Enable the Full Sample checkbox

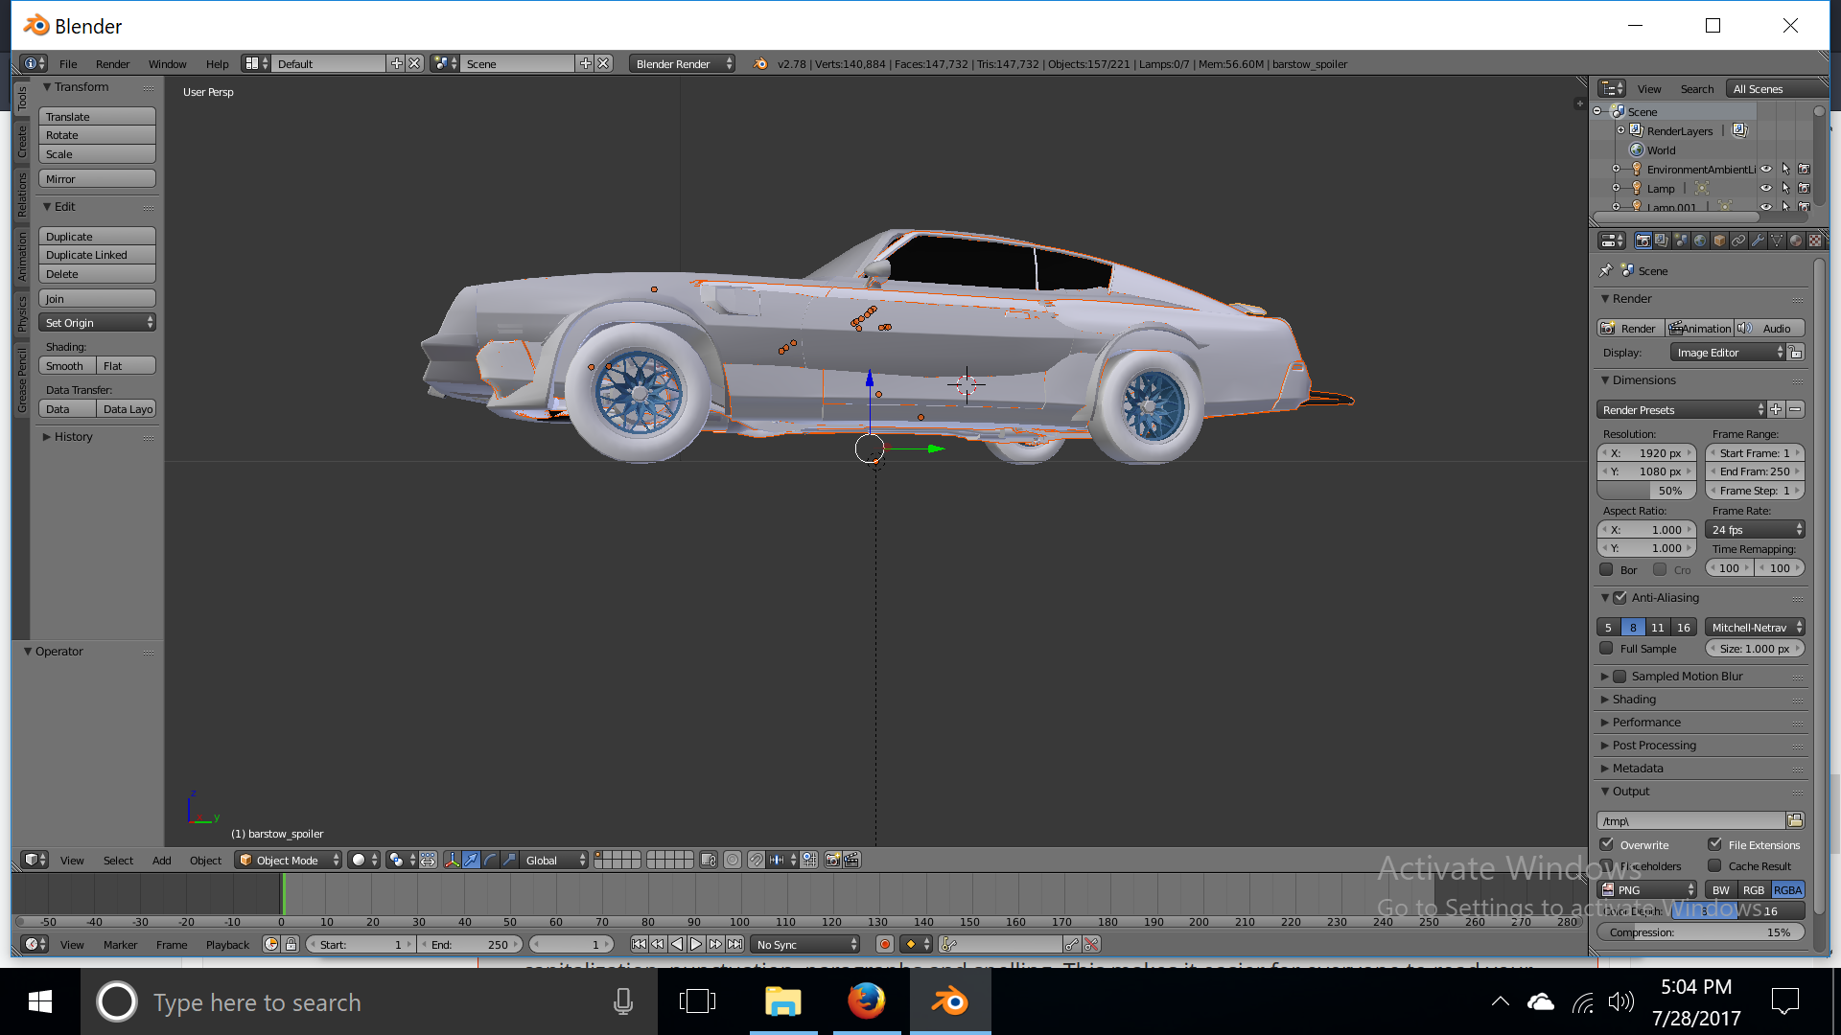1607,649
